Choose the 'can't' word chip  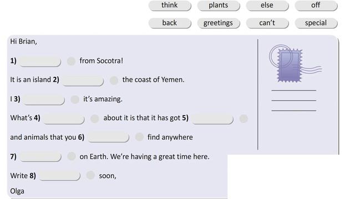[x=267, y=23]
